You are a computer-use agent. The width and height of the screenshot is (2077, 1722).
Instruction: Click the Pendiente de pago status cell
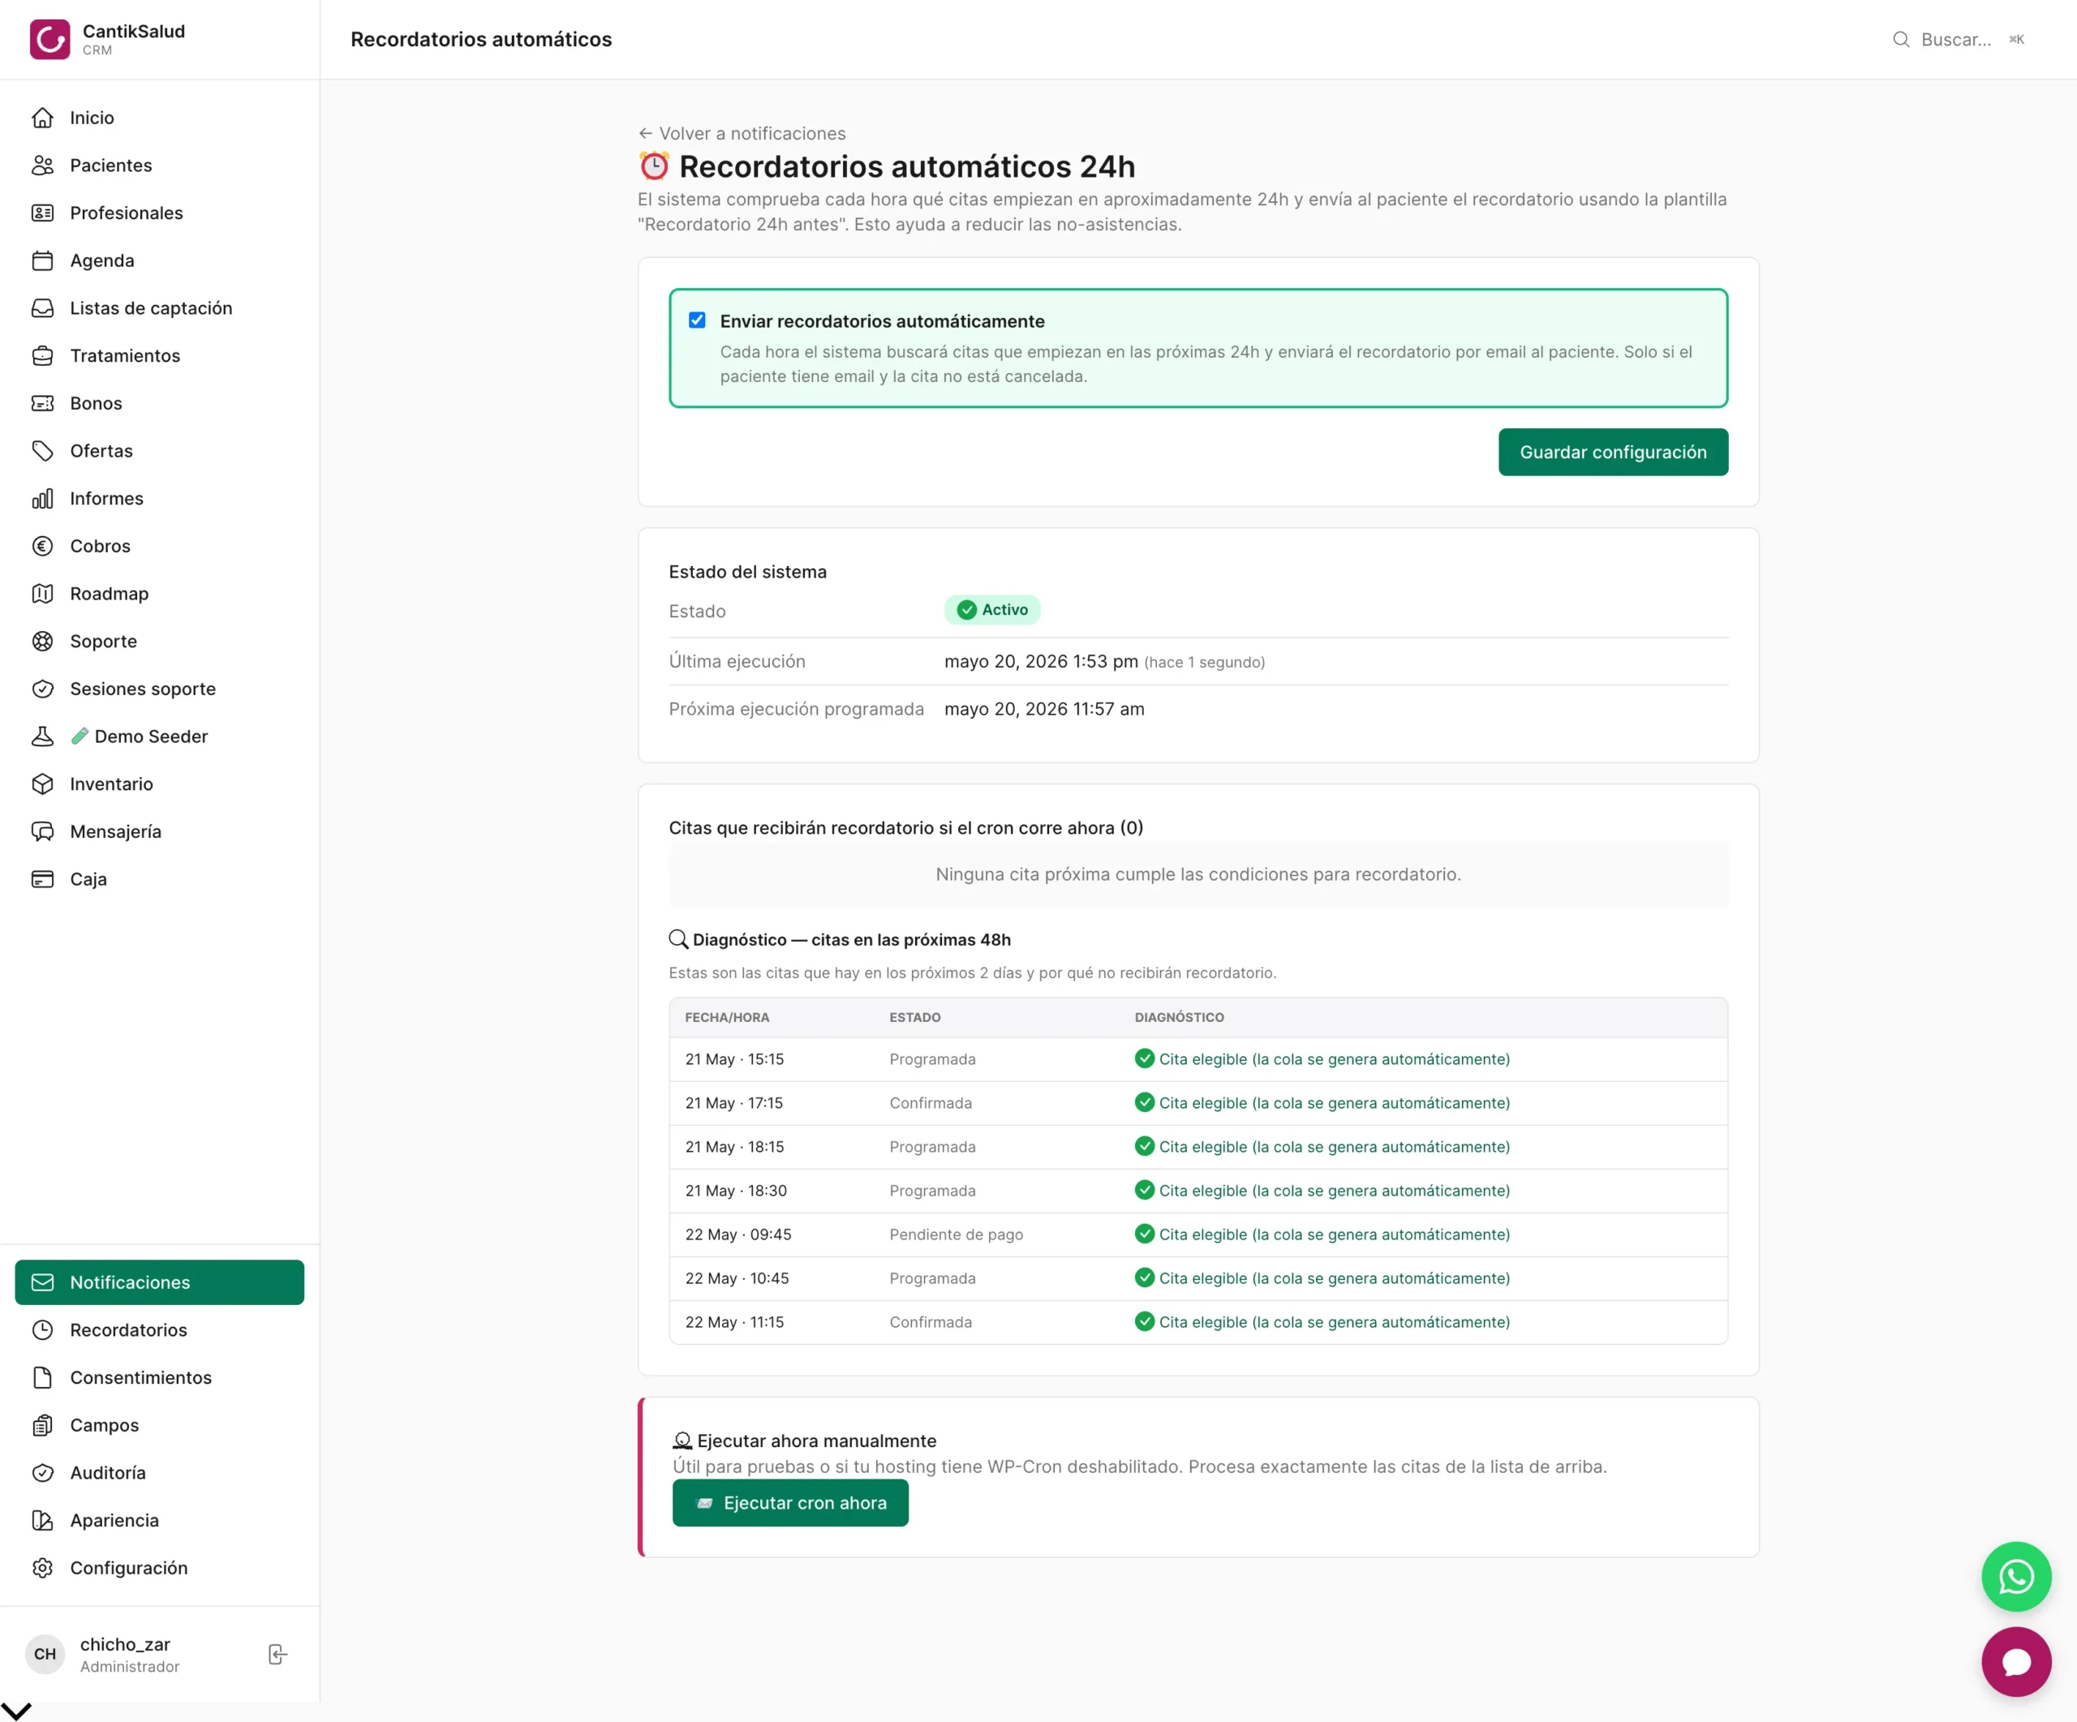(x=957, y=1235)
